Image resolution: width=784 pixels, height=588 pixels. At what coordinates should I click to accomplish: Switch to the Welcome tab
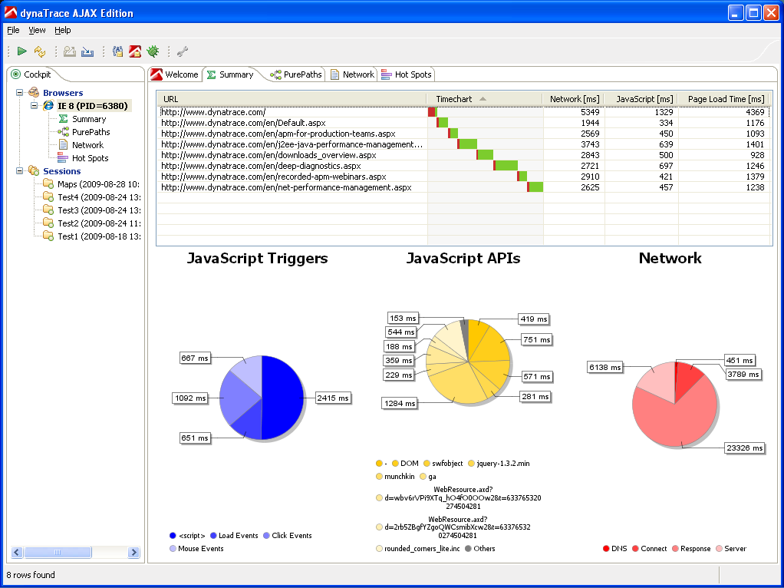tap(175, 74)
